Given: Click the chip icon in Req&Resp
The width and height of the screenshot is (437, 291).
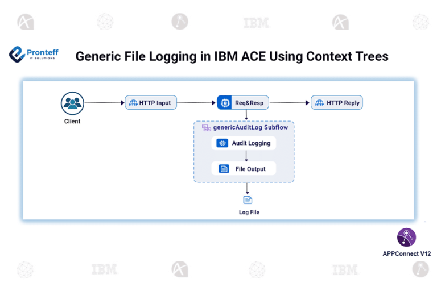Looking at the screenshot, I should [225, 103].
